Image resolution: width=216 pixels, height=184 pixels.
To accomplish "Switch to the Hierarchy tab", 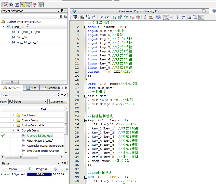I will (x=11, y=88).
